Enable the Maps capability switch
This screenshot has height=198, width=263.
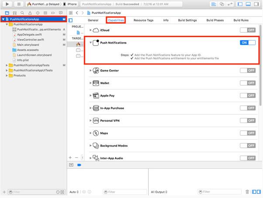[248, 133]
